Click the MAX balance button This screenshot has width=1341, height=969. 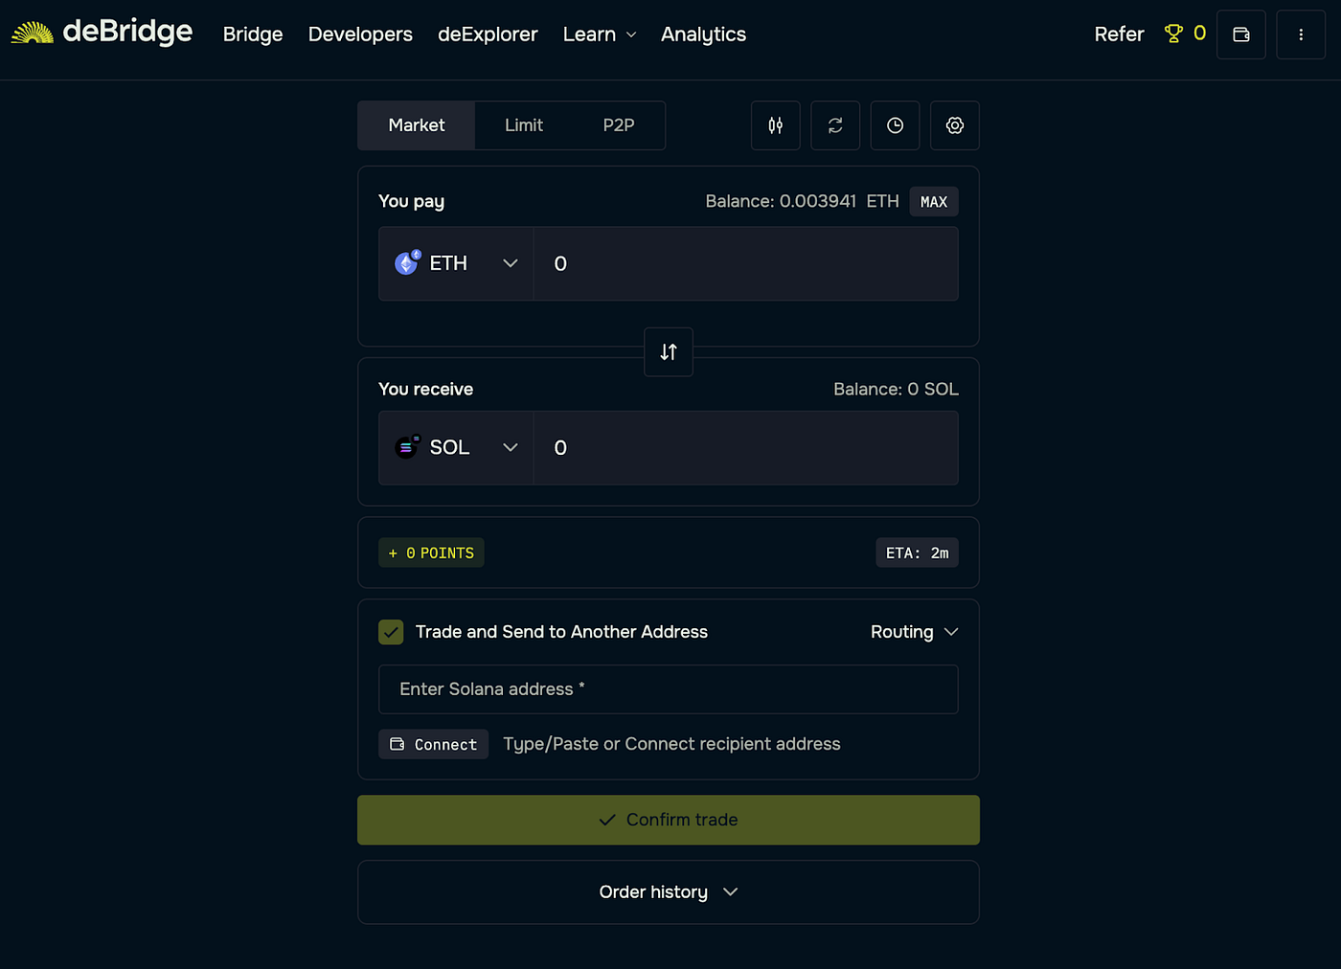[933, 201]
